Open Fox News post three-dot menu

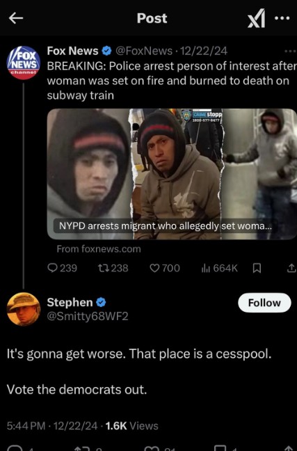click(290, 52)
